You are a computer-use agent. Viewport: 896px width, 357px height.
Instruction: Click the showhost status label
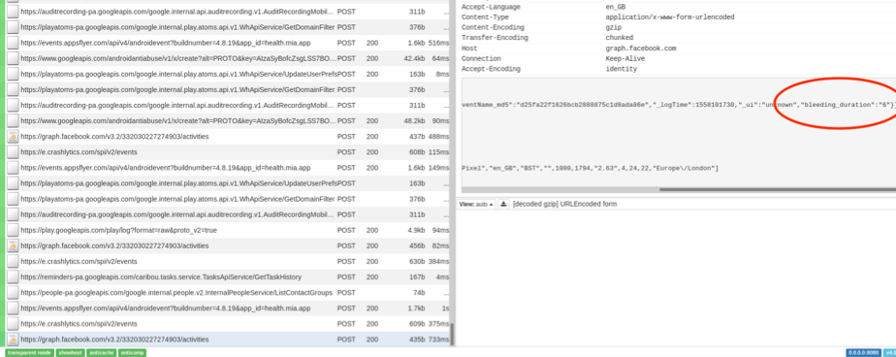pos(70,352)
